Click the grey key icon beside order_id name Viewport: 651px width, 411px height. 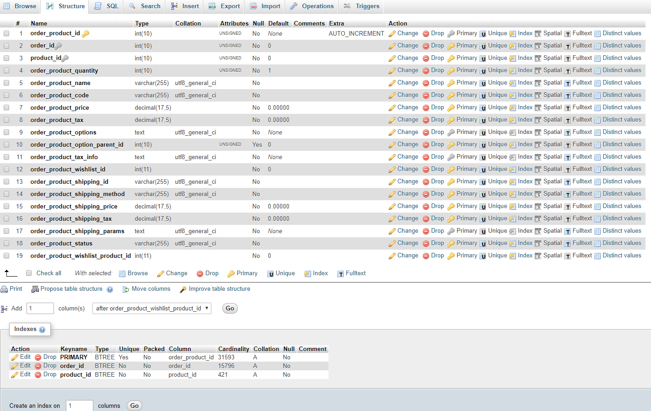coord(58,46)
